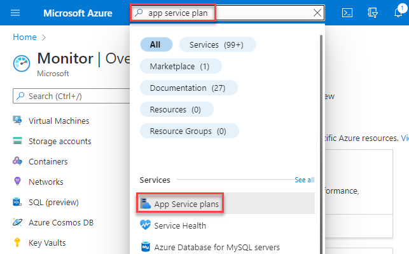409x254 pixels.
Task: Open Storage accounts in sidebar
Action: click(60, 141)
